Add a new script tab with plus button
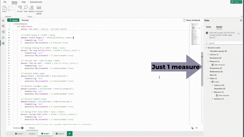Image resolution: width=244 pixels, height=137 pixels. tap(70, 134)
